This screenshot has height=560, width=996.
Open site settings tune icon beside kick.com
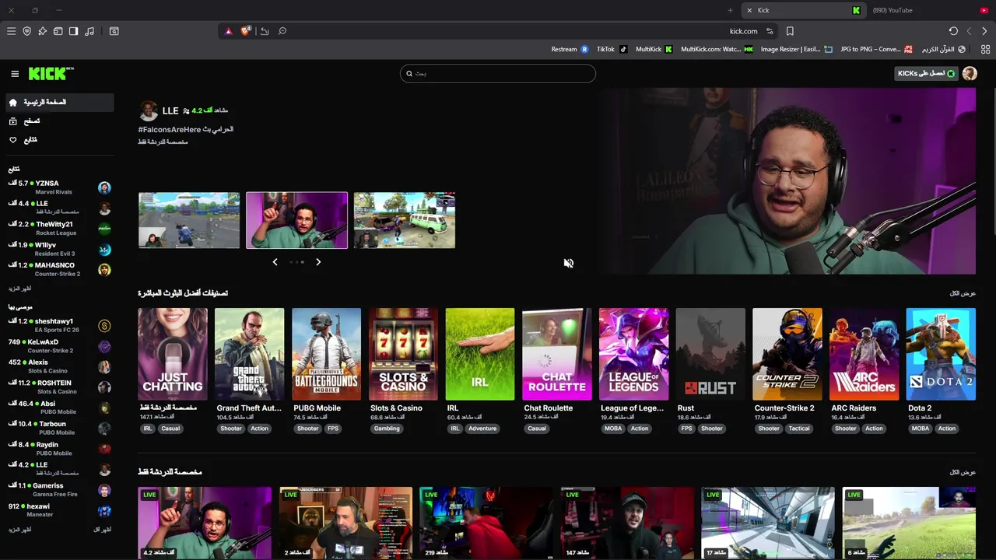tap(770, 31)
